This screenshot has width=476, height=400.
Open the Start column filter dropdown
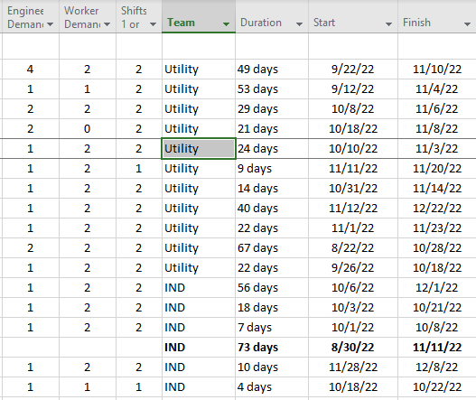pyautogui.click(x=388, y=24)
